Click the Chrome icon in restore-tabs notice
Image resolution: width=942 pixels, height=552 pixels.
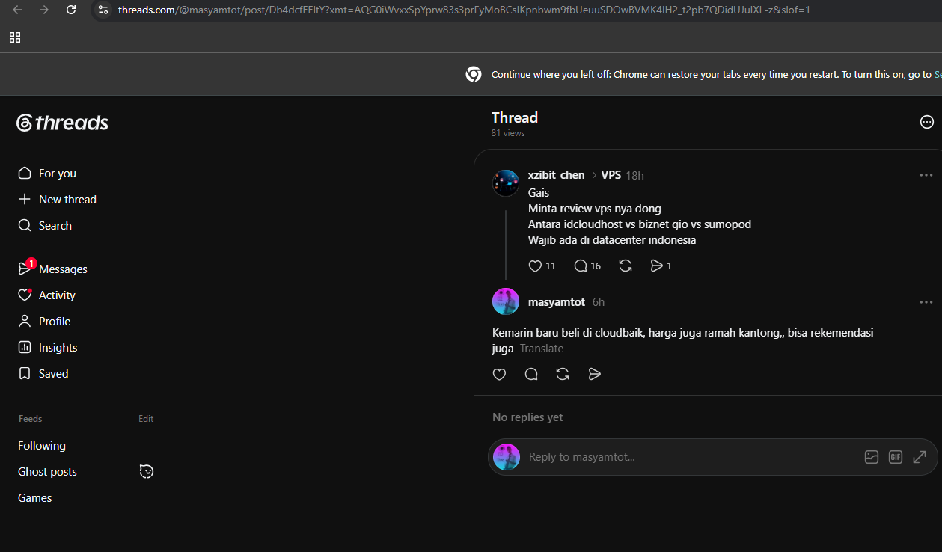click(474, 74)
